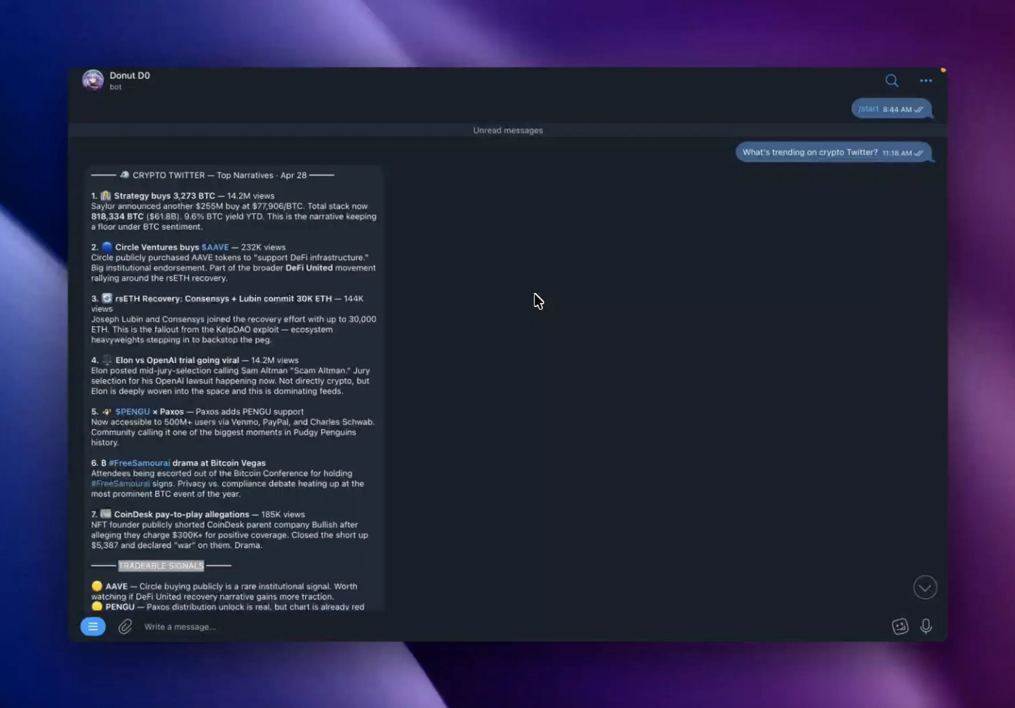Click 'CRYPTO TWITTER — Top Narratives' header line
Viewport: 1015px width, 708px height.
tap(212, 175)
